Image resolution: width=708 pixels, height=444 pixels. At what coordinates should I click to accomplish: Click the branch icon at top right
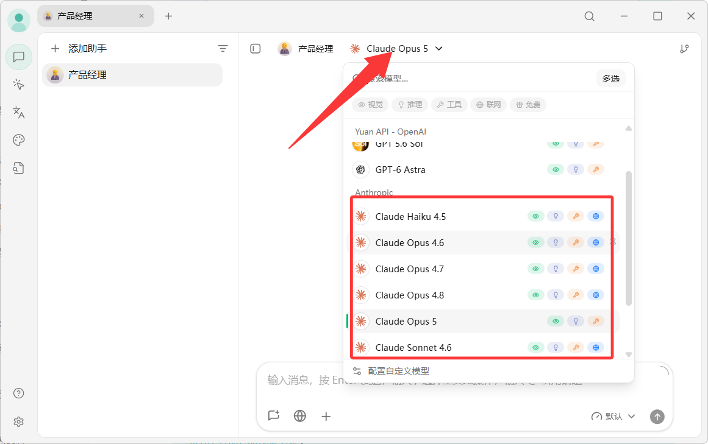point(684,49)
